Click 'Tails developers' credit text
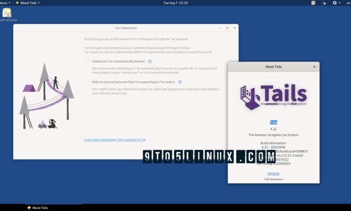 tap(273, 179)
